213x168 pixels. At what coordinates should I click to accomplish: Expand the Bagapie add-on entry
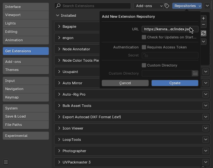59,26
